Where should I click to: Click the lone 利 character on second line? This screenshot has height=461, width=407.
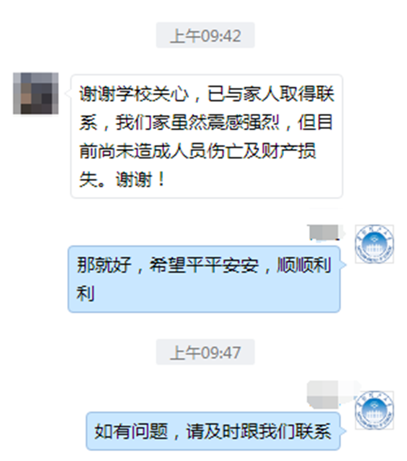[x=85, y=293]
